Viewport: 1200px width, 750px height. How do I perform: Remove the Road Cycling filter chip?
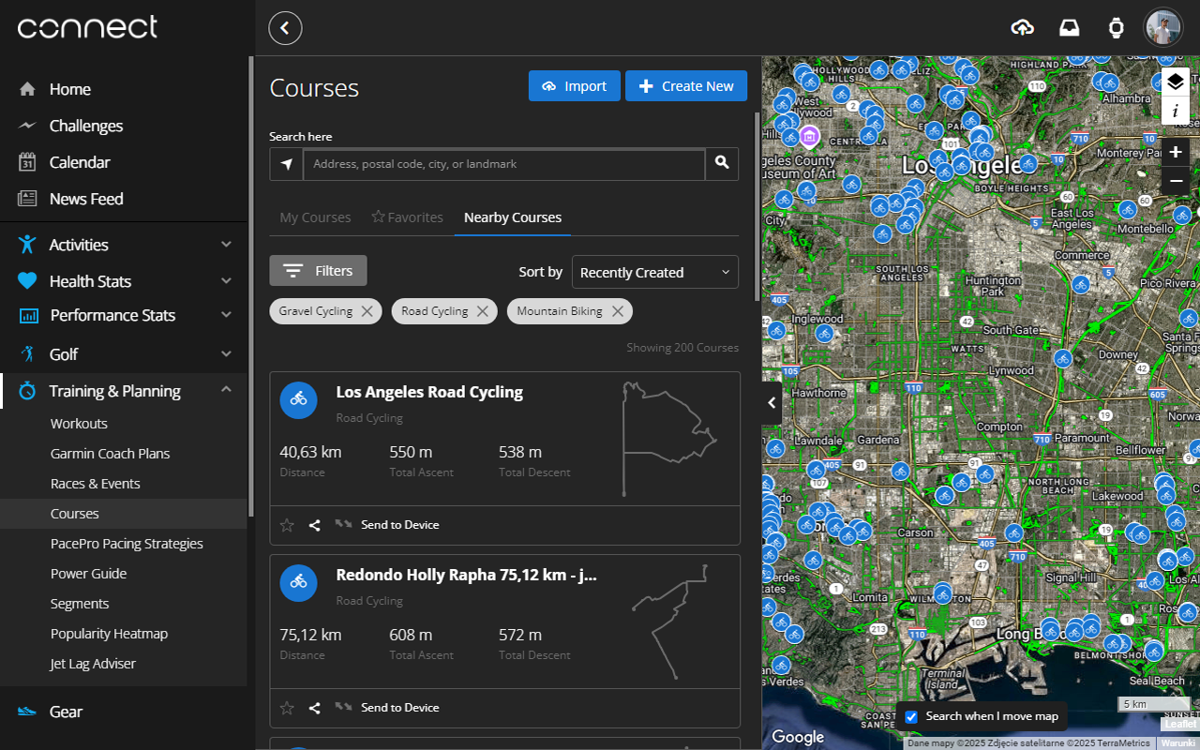(483, 311)
